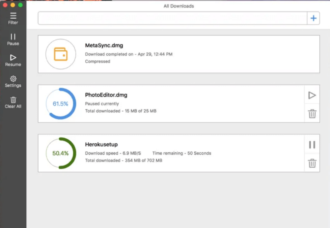Click the MetaSync.dmg wallet file icon

point(61,54)
